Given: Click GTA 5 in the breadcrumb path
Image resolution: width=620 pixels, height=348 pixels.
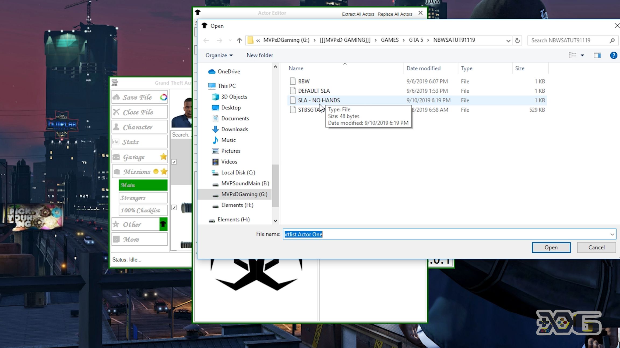Looking at the screenshot, I should [x=416, y=40].
